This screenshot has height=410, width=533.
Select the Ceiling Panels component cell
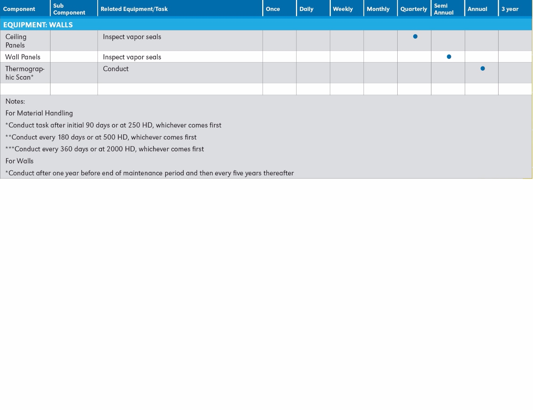pyautogui.click(x=16, y=41)
